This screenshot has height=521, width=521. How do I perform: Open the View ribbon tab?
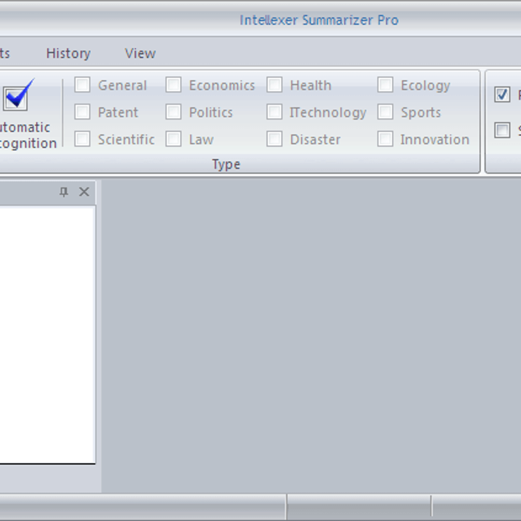tap(140, 53)
